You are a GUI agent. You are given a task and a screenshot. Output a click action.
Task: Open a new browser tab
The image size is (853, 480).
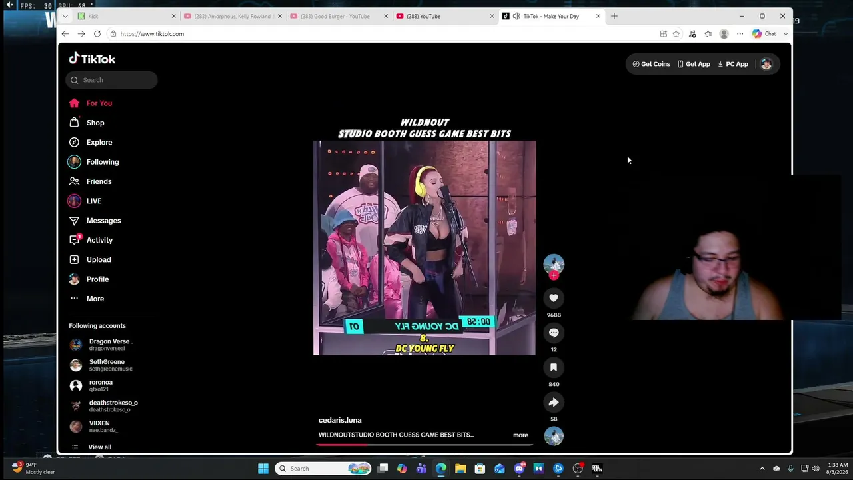(x=614, y=16)
